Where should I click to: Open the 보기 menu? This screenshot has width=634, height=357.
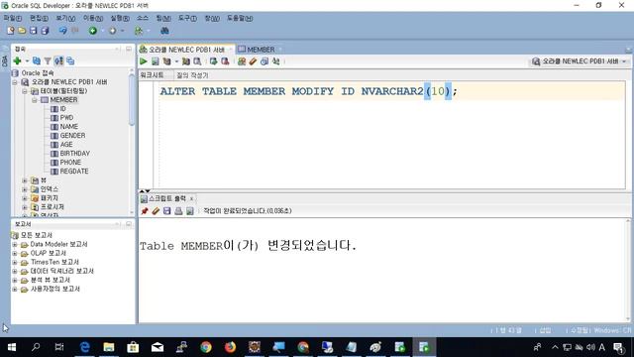(x=65, y=18)
